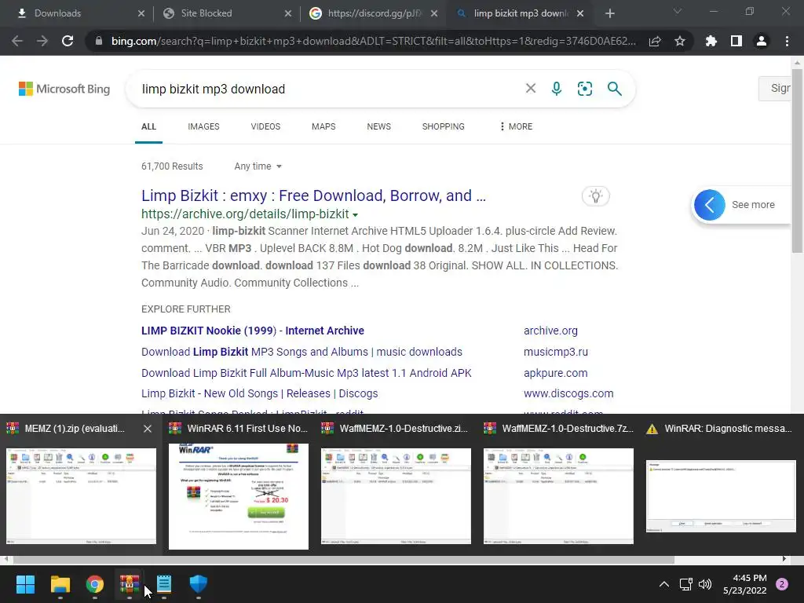Click the WinRAR taskbar icon
The image size is (804, 603).
pyautogui.click(x=130, y=584)
